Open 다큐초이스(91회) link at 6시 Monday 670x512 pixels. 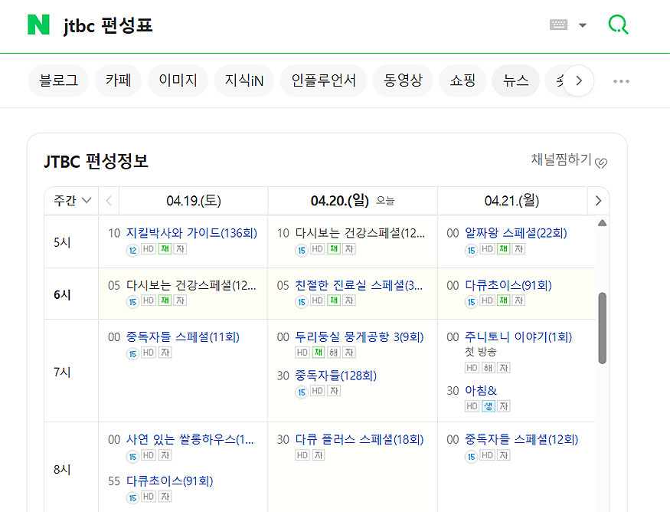point(508,285)
